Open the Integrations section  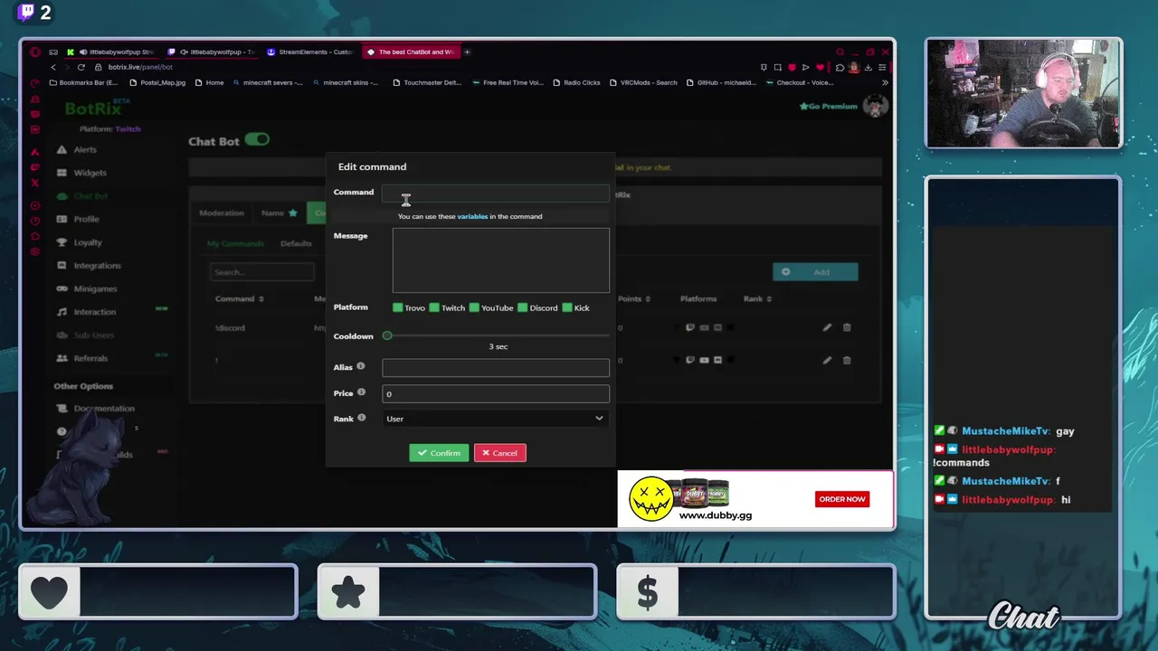pyautogui.click(x=97, y=266)
